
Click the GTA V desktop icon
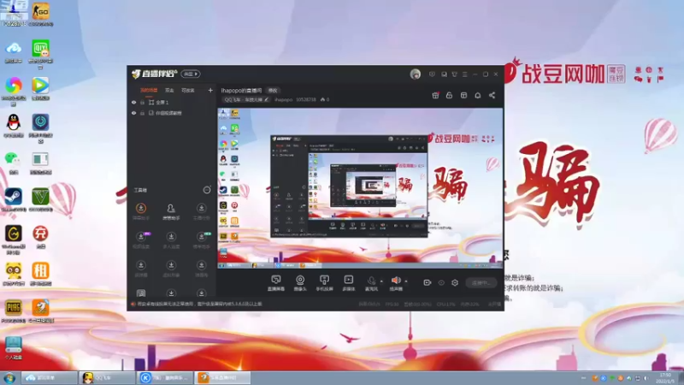pos(40,200)
